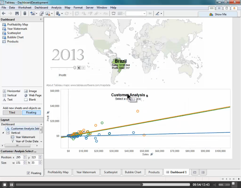Switch to the Bubble Chart tab
Viewport: 241px width, 188px height.
133,172
